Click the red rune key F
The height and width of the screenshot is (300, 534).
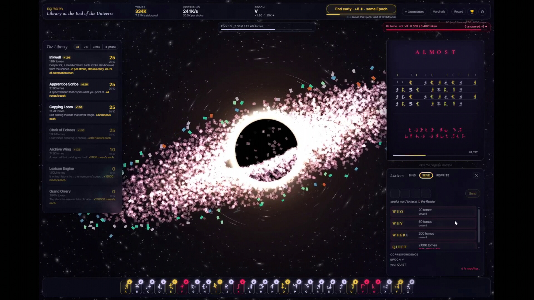tap(182, 287)
